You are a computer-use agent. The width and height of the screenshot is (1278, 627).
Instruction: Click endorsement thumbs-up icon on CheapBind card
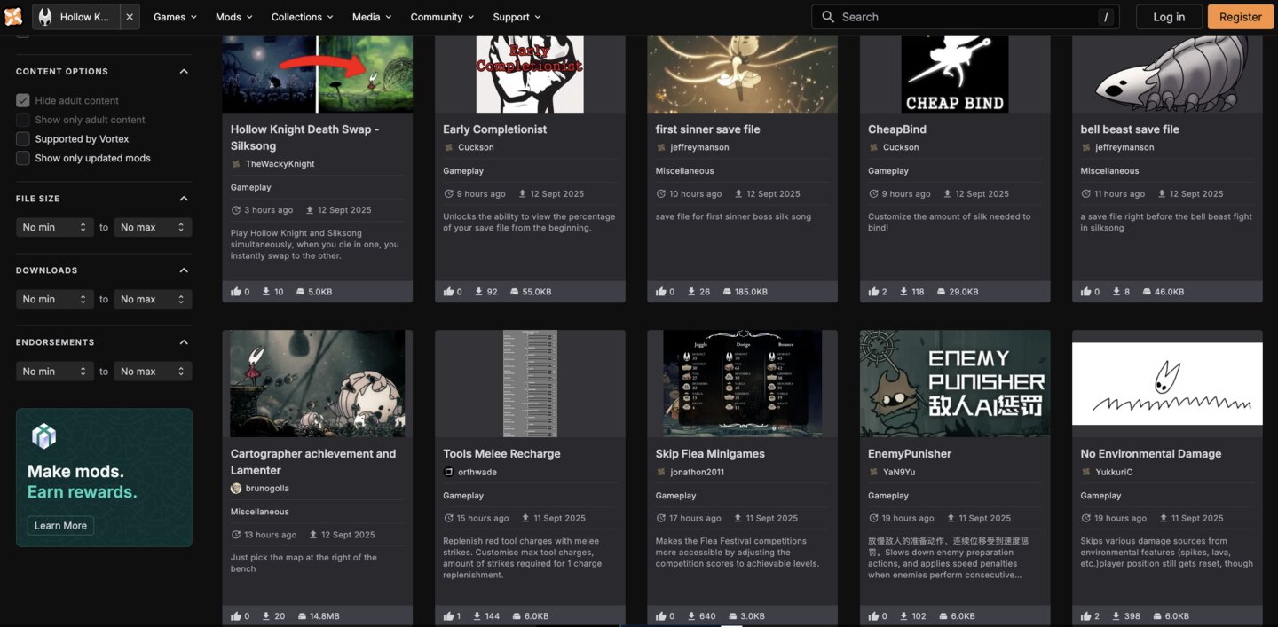pos(873,292)
